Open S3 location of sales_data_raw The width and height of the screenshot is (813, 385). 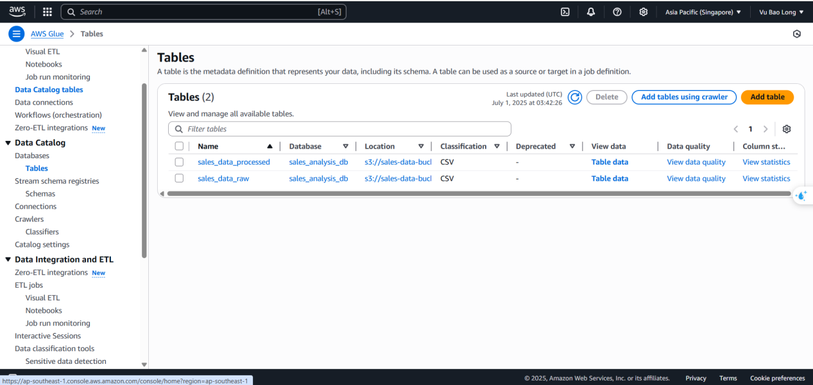[398, 179]
